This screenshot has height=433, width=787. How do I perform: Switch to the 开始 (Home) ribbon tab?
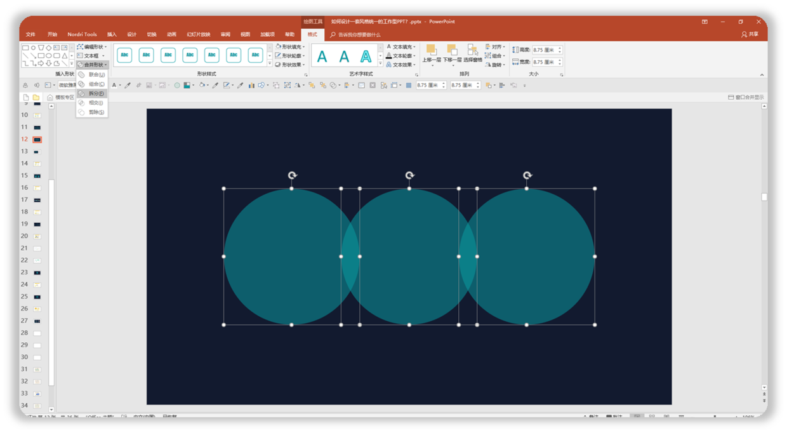pyautogui.click(x=52, y=34)
